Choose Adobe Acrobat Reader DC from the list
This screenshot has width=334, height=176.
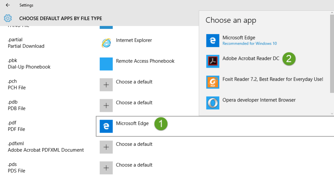click(251, 59)
